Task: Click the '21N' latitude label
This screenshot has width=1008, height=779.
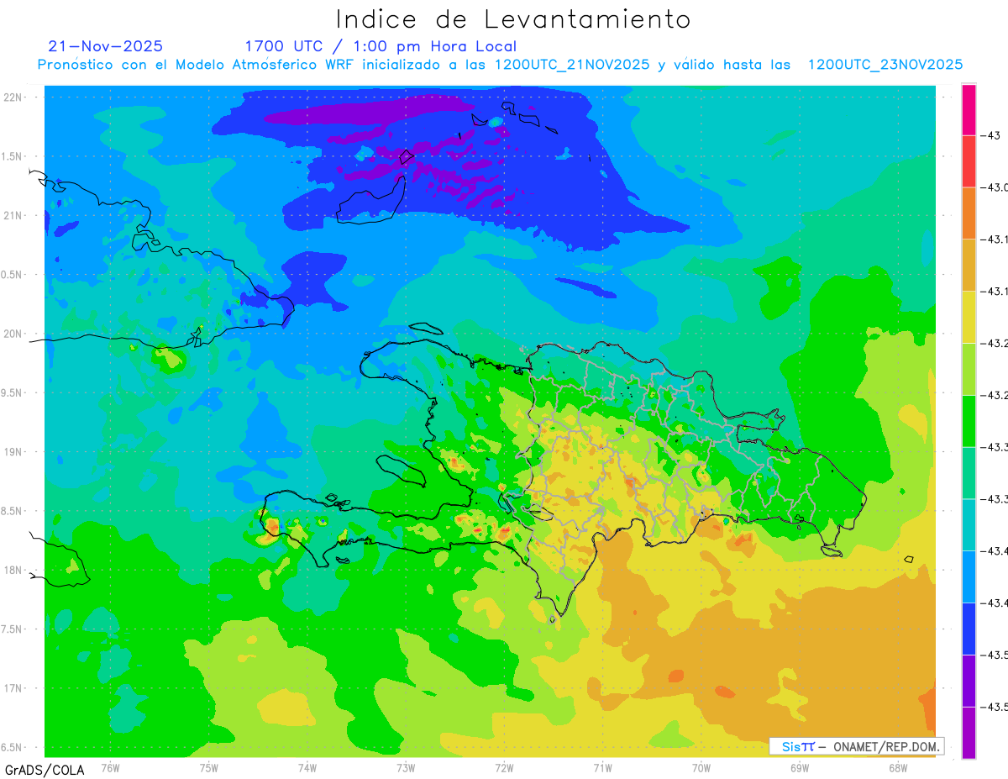Action: point(13,215)
